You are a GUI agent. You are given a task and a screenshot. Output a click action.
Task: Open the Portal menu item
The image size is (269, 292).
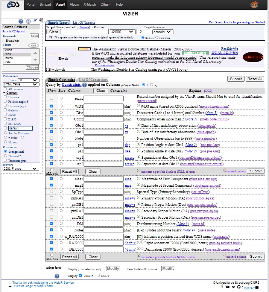31,5
